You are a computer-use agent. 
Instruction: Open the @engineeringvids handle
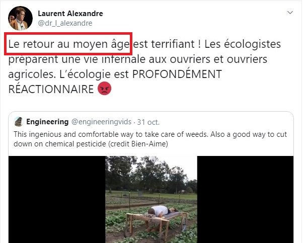point(101,122)
